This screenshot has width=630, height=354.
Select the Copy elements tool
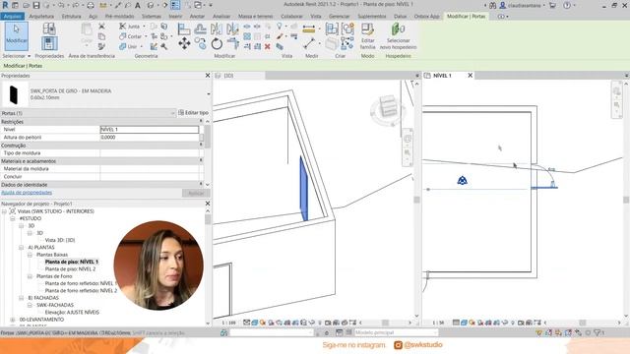coord(200,43)
